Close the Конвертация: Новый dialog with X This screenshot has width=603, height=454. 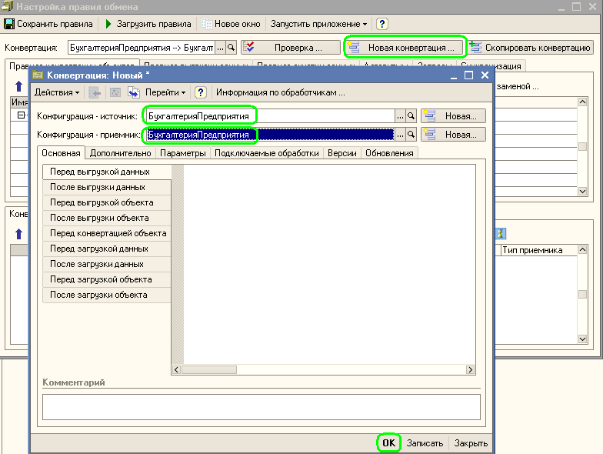click(485, 75)
